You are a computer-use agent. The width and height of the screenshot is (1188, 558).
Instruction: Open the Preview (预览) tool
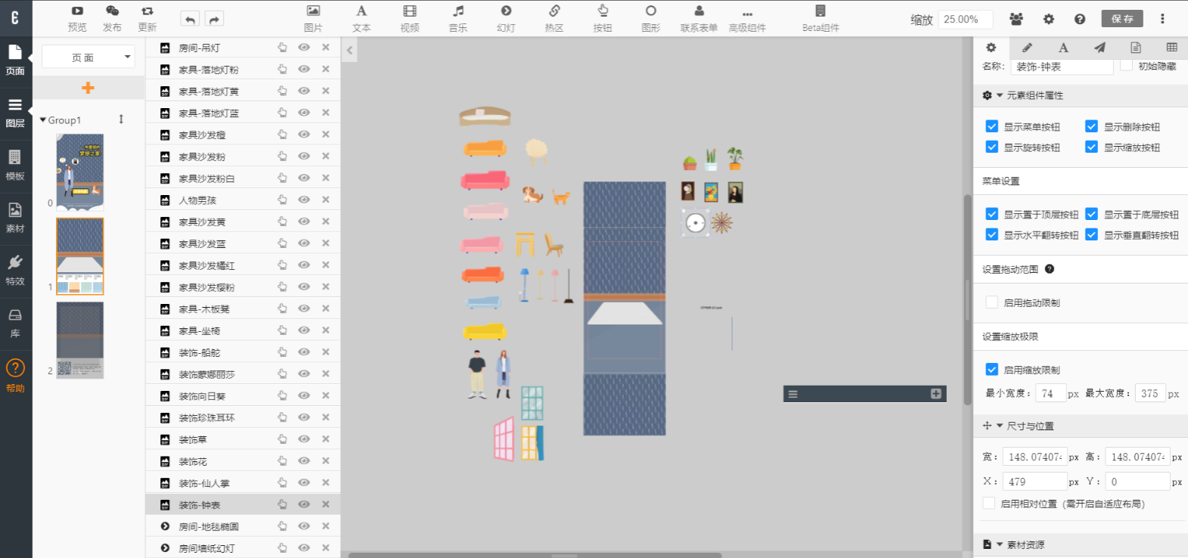pos(77,19)
